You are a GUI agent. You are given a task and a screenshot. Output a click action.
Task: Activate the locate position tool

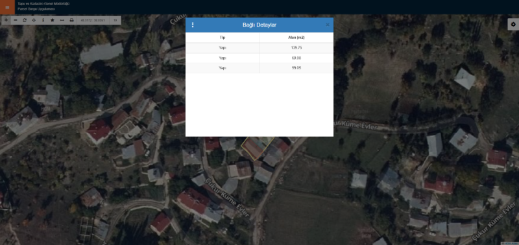pos(34,20)
